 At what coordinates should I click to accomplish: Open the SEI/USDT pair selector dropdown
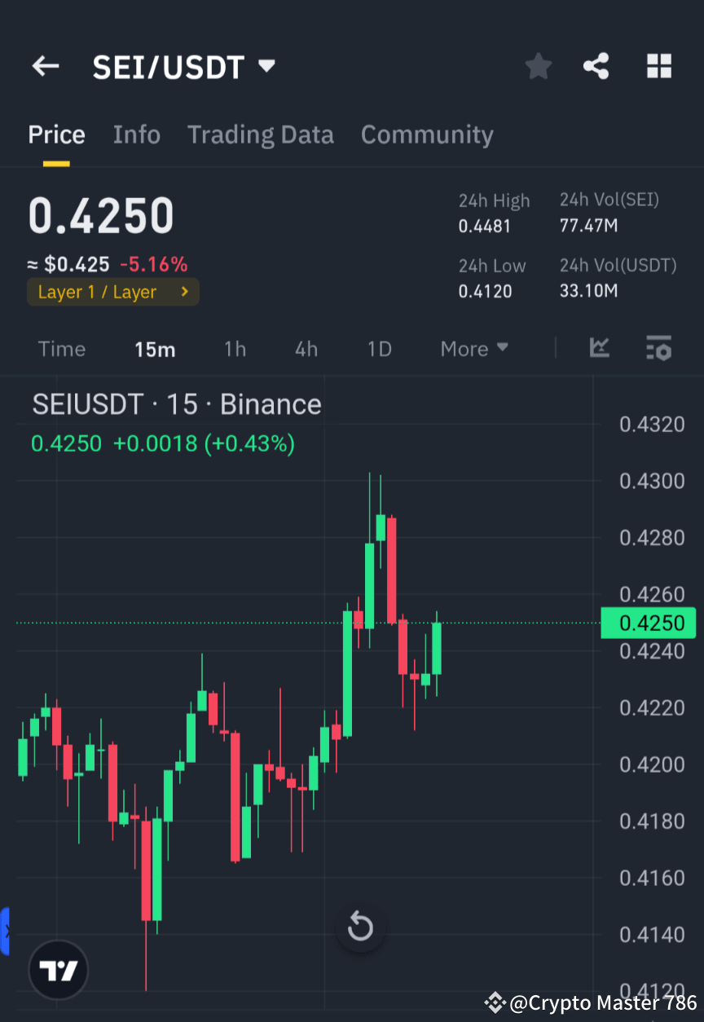click(x=185, y=66)
